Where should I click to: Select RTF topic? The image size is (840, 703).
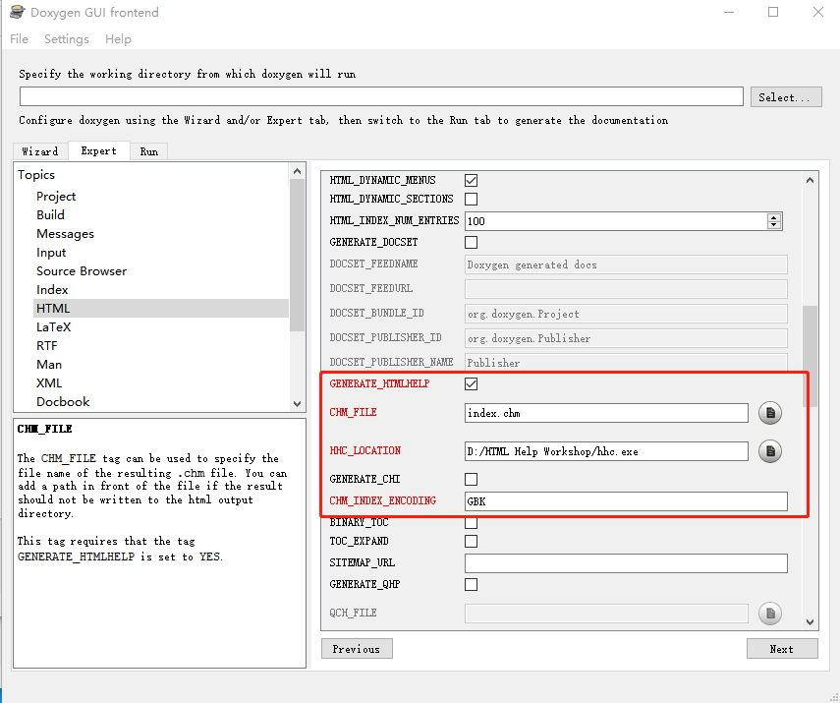pos(46,346)
